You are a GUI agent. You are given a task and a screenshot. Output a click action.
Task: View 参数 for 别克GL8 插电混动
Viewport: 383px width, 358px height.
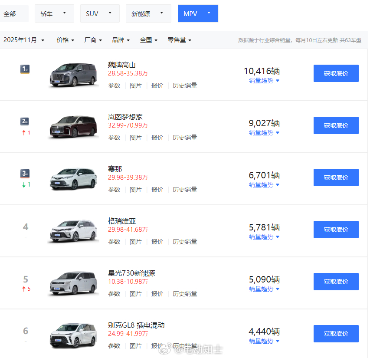pos(114,346)
